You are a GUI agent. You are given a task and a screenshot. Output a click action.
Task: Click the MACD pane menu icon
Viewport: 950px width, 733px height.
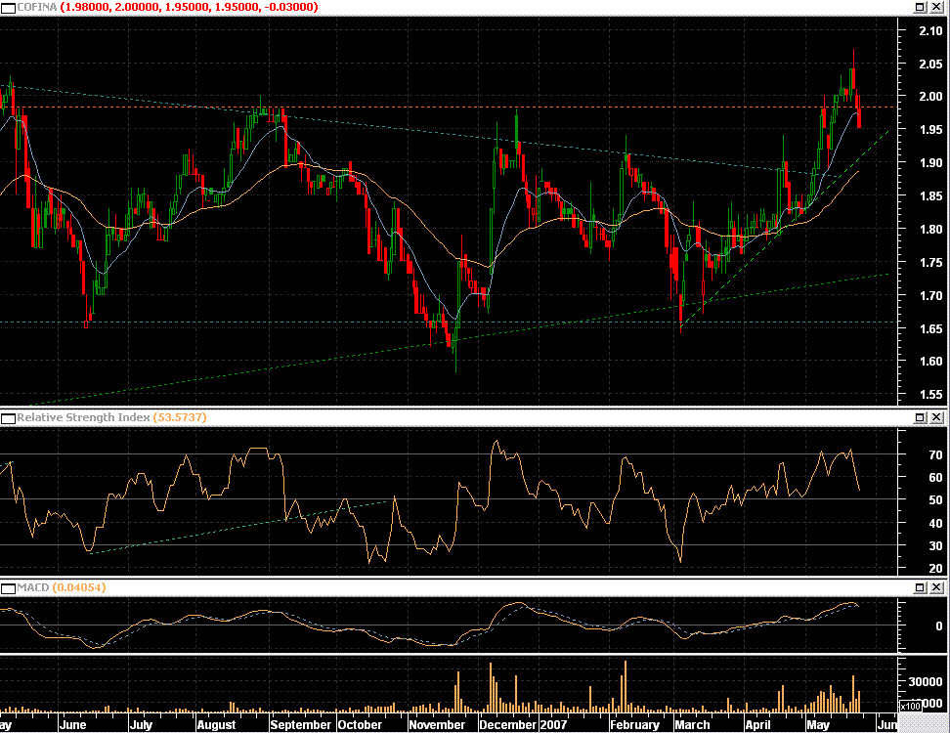pyautogui.click(x=8, y=588)
